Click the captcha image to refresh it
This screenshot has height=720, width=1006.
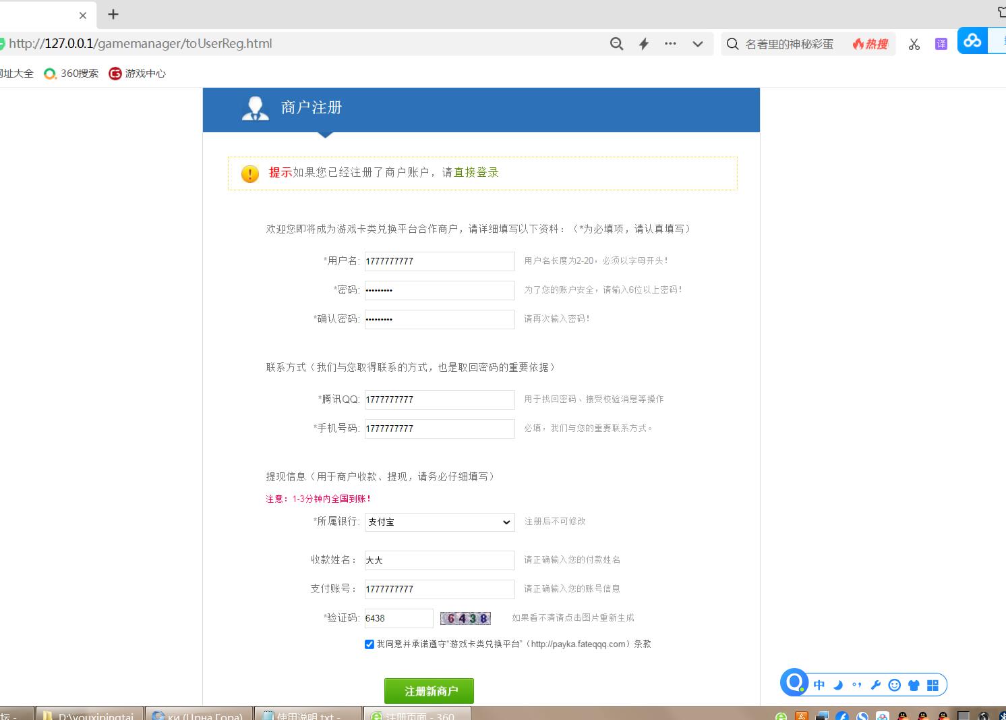click(x=465, y=618)
